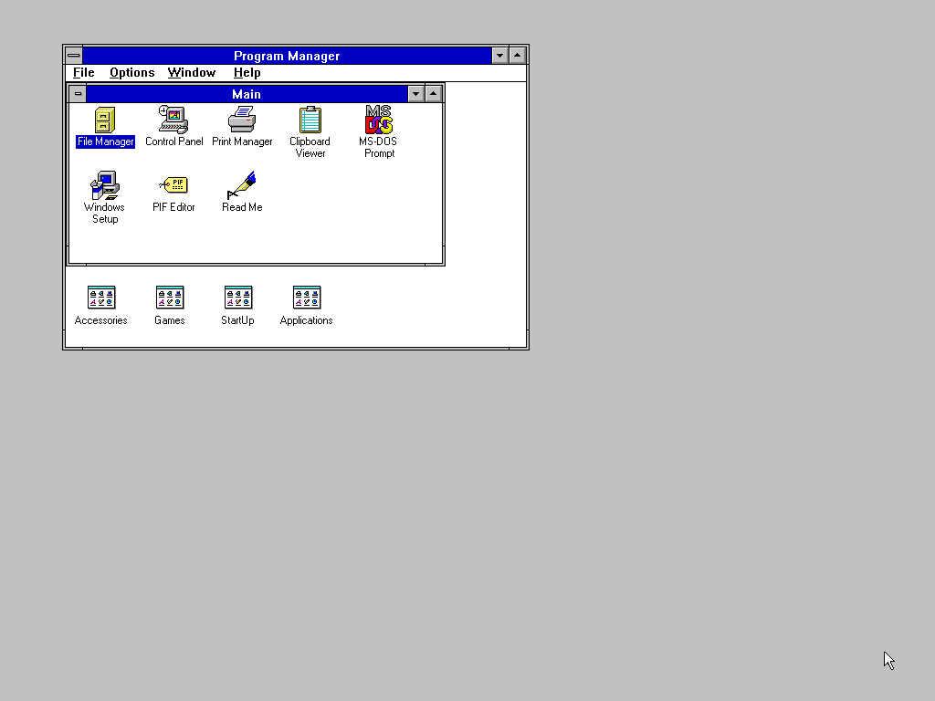Maximize the Program Manager window
Image resolution: width=935 pixels, height=701 pixels.
(518, 56)
